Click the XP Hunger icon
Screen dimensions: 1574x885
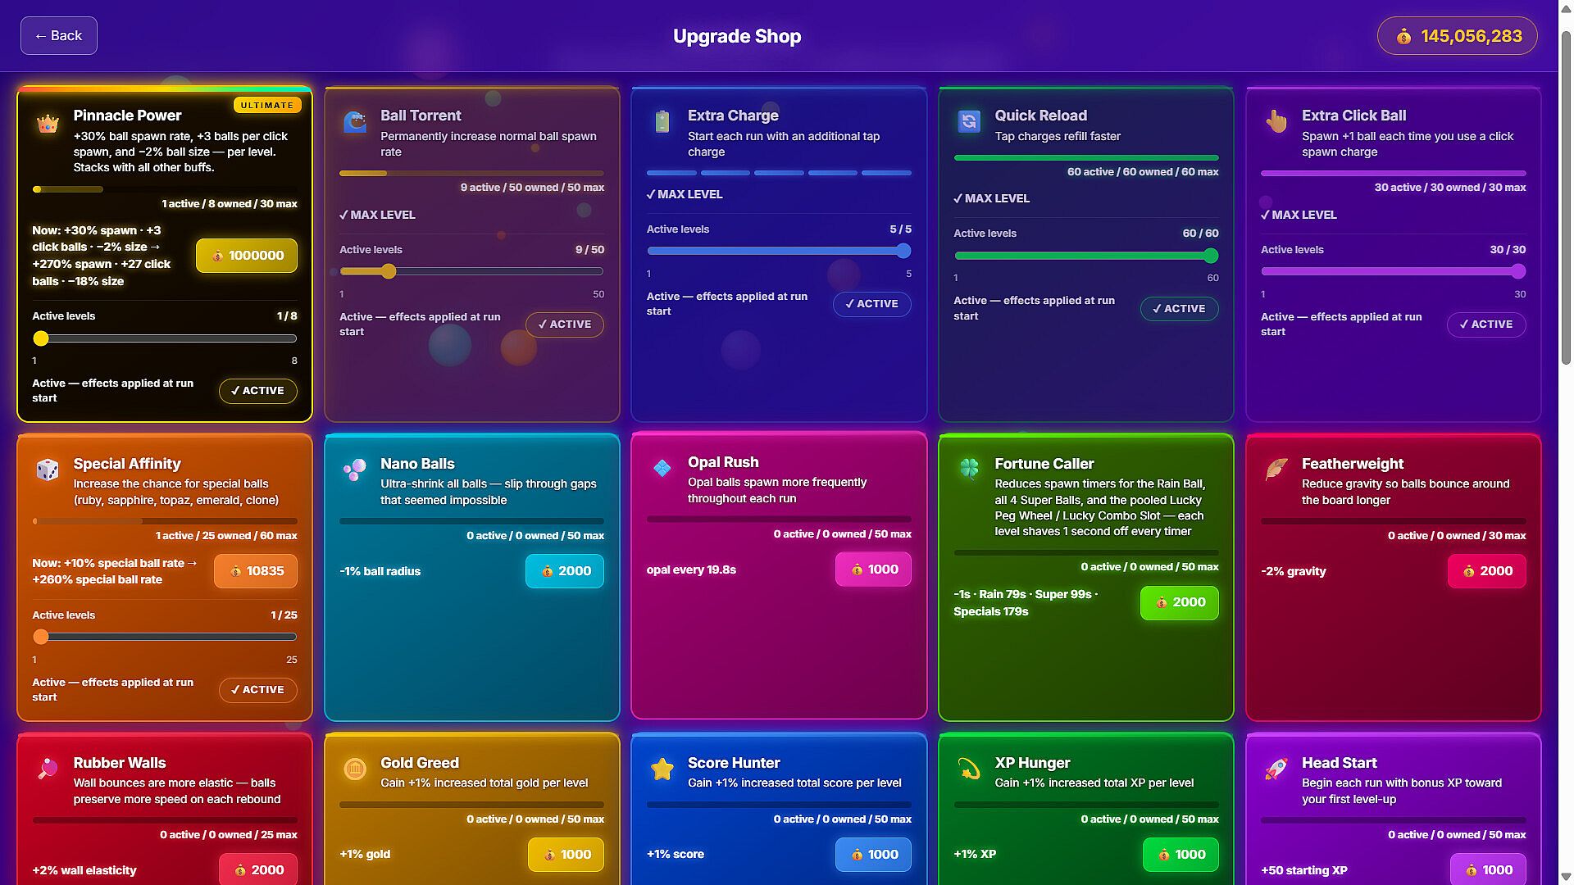tap(969, 769)
